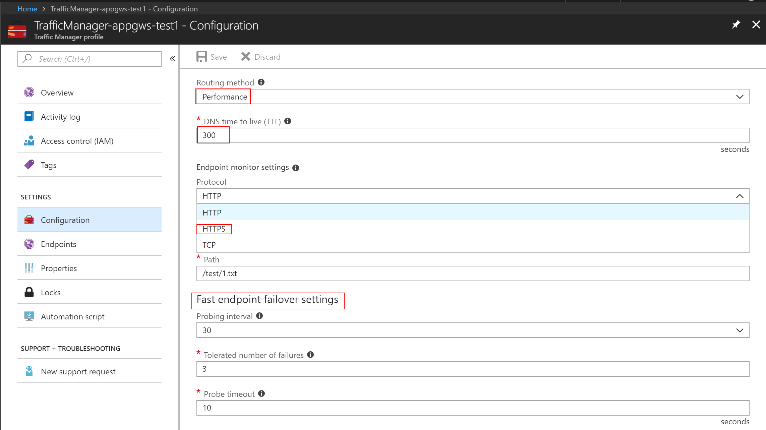Screen dimensions: 766x430
Task: Click the Path input field
Action: click(473, 273)
